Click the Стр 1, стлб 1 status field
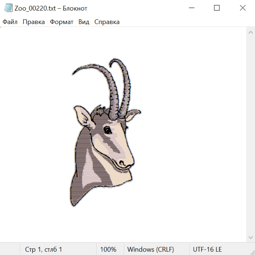 [x=44, y=249]
